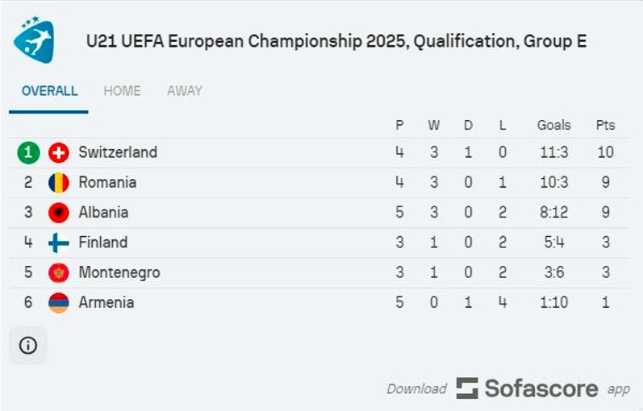The width and height of the screenshot is (643, 411).
Task: Open the info icon below the table
Action: pyautogui.click(x=28, y=345)
